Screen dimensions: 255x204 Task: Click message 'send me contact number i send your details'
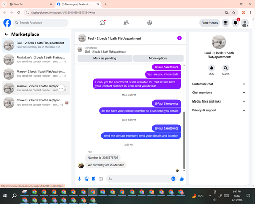point(141,136)
